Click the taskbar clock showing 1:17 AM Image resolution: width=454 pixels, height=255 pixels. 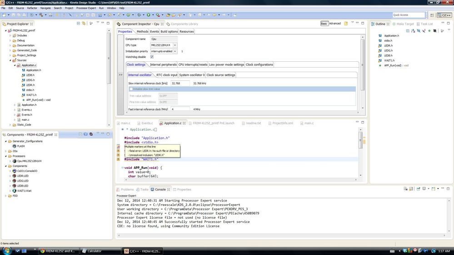444,251
